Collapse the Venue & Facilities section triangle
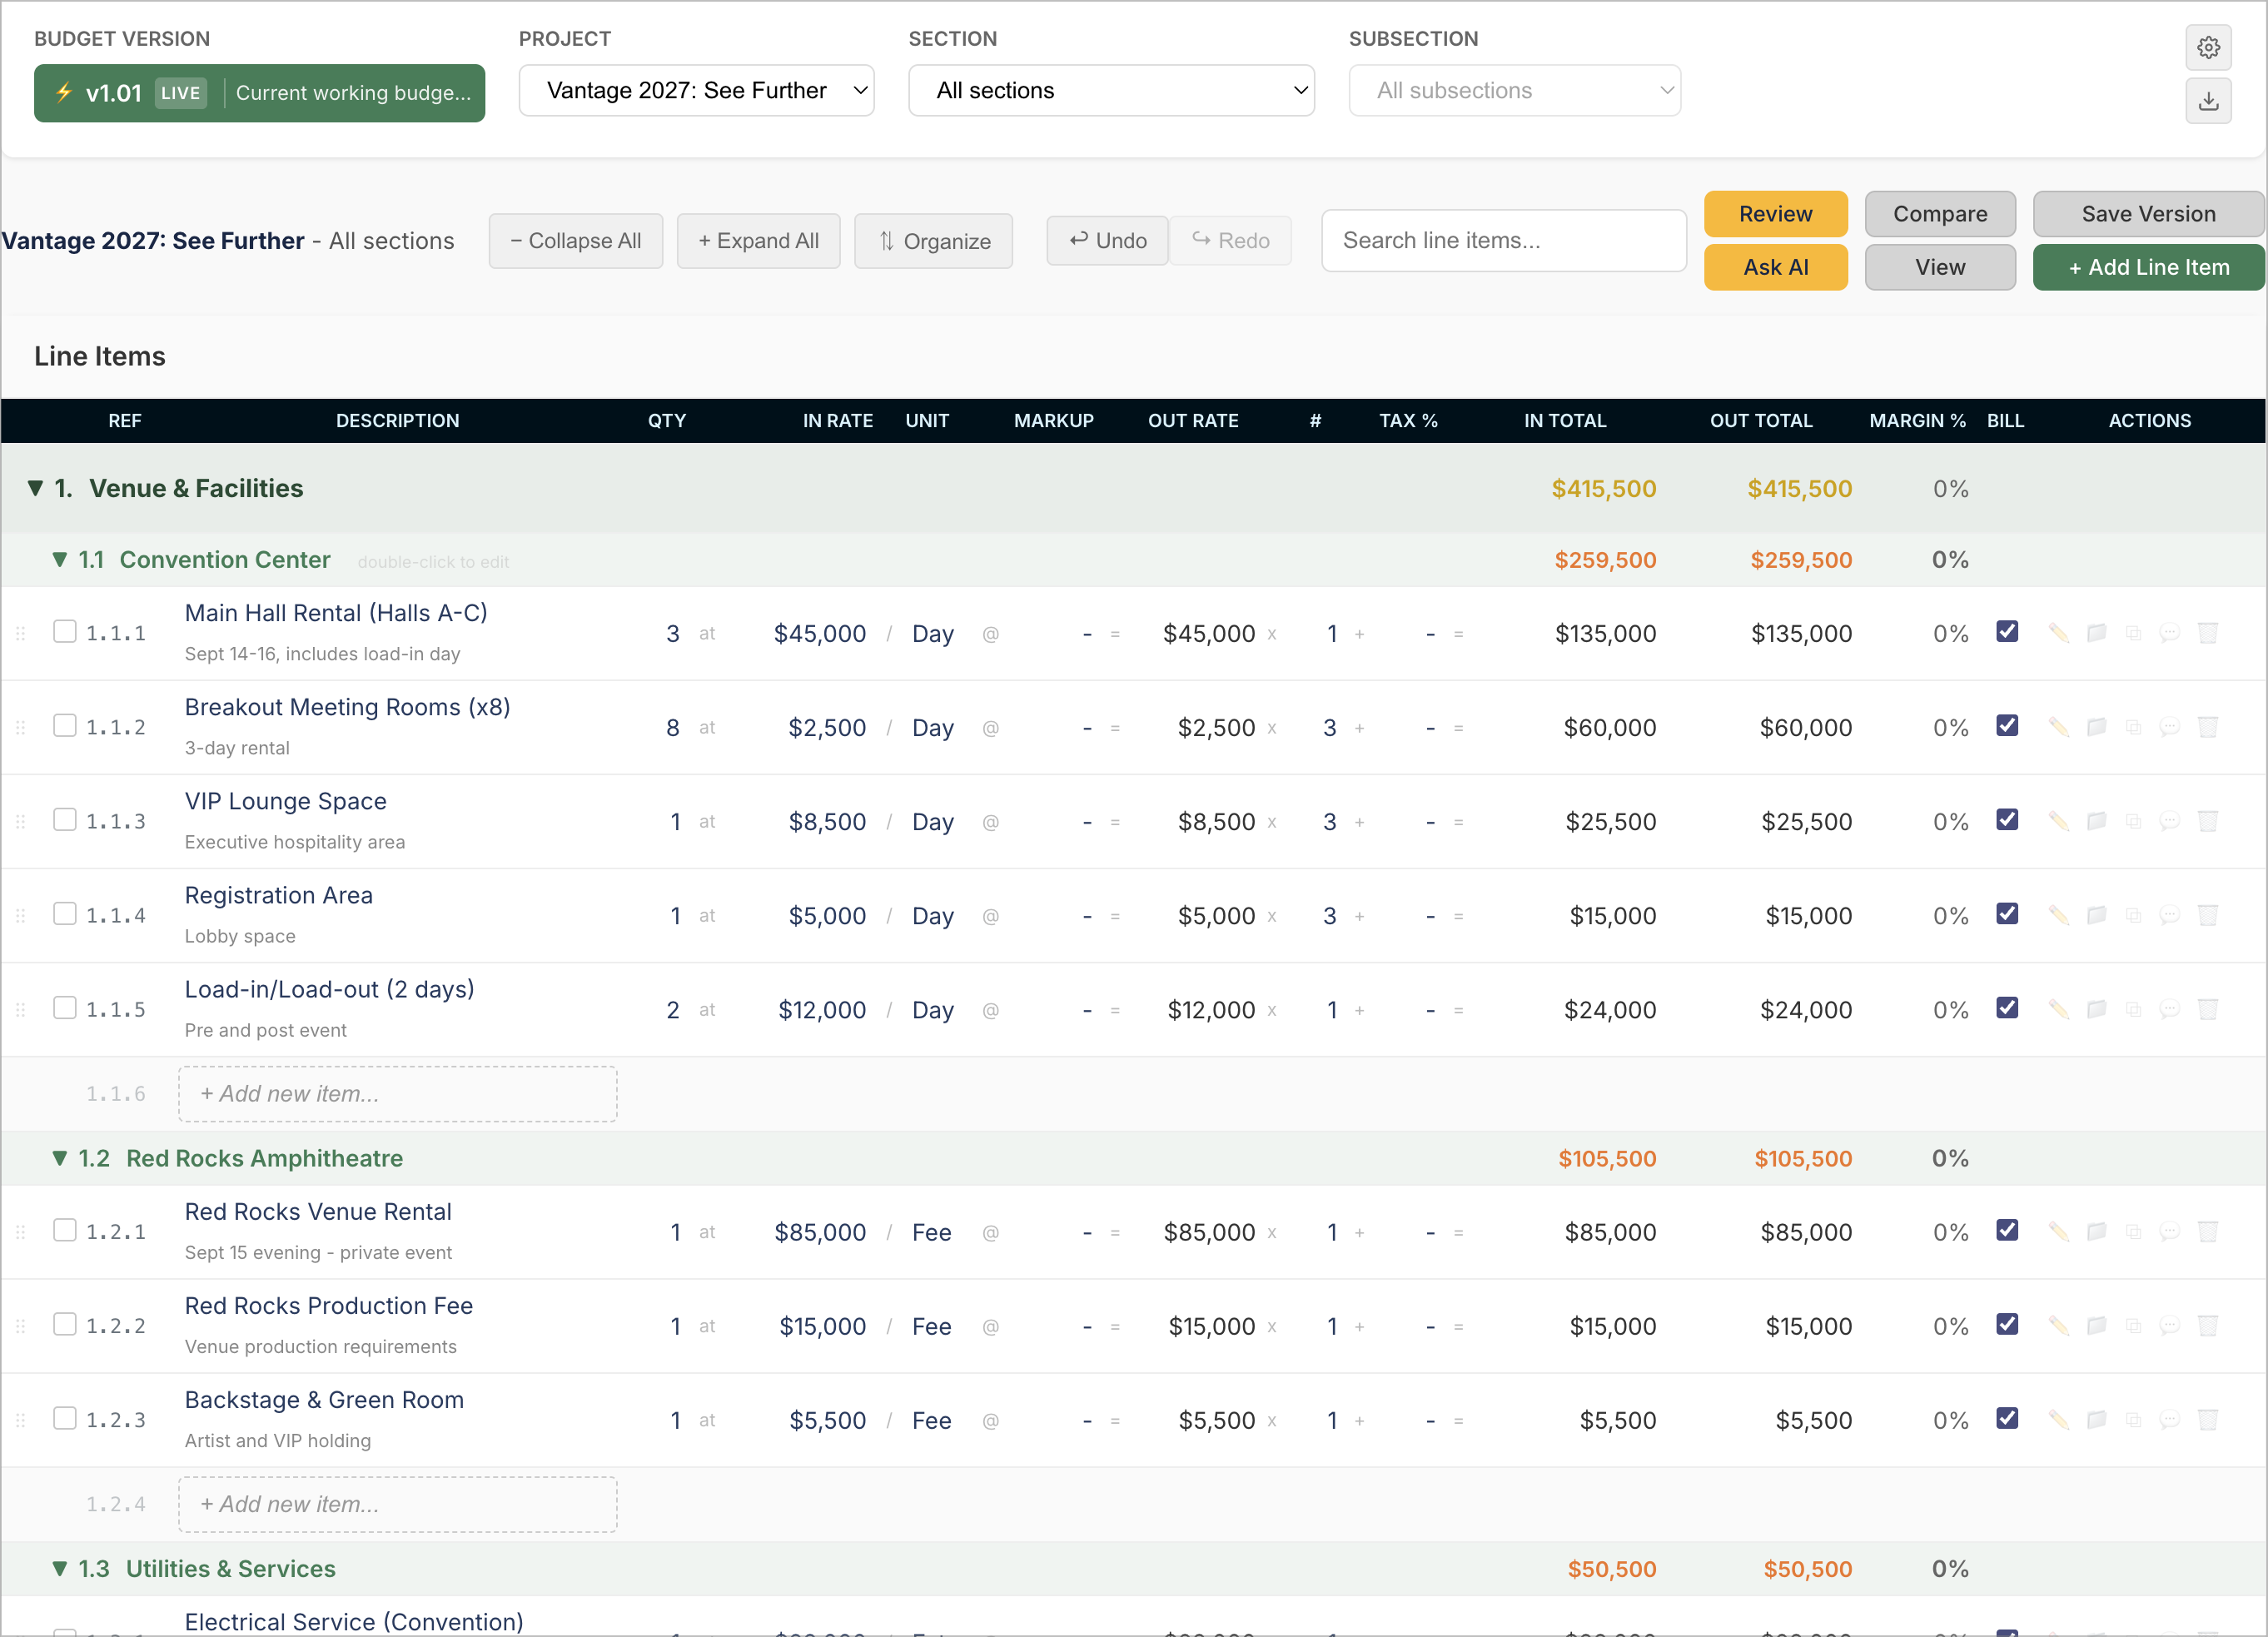This screenshot has width=2268, height=1637. pos(34,488)
